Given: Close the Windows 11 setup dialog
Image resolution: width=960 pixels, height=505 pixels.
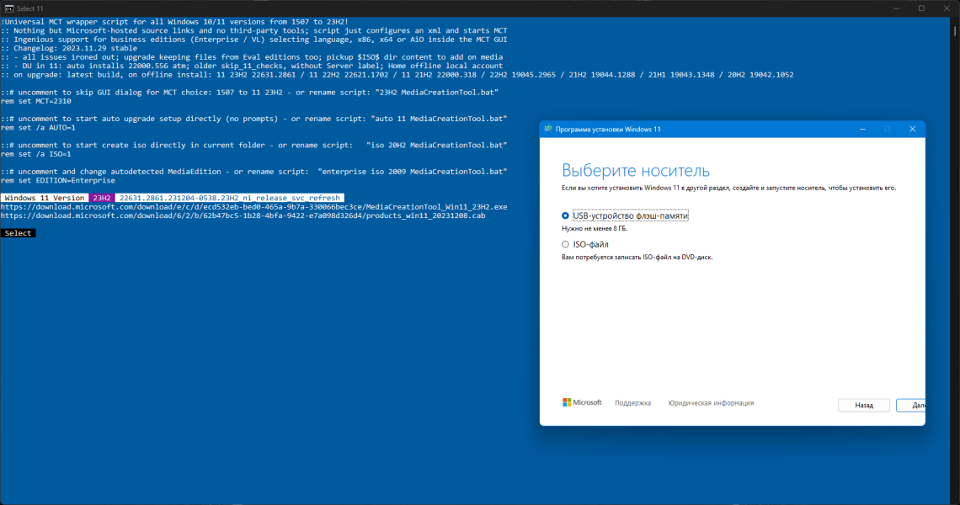Looking at the screenshot, I should pyautogui.click(x=912, y=129).
